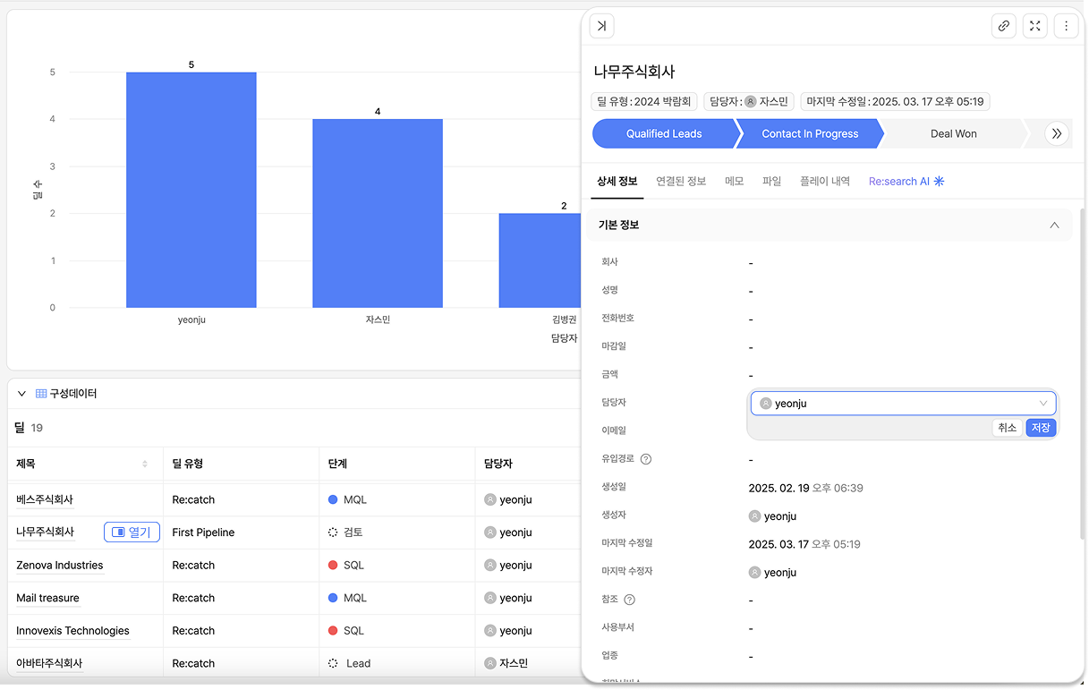Viewport: 1089px width, 690px height.
Task: Click the blue MQL dot for 베스주식회사
Action: pyautogui.click(x=333, y=500)
